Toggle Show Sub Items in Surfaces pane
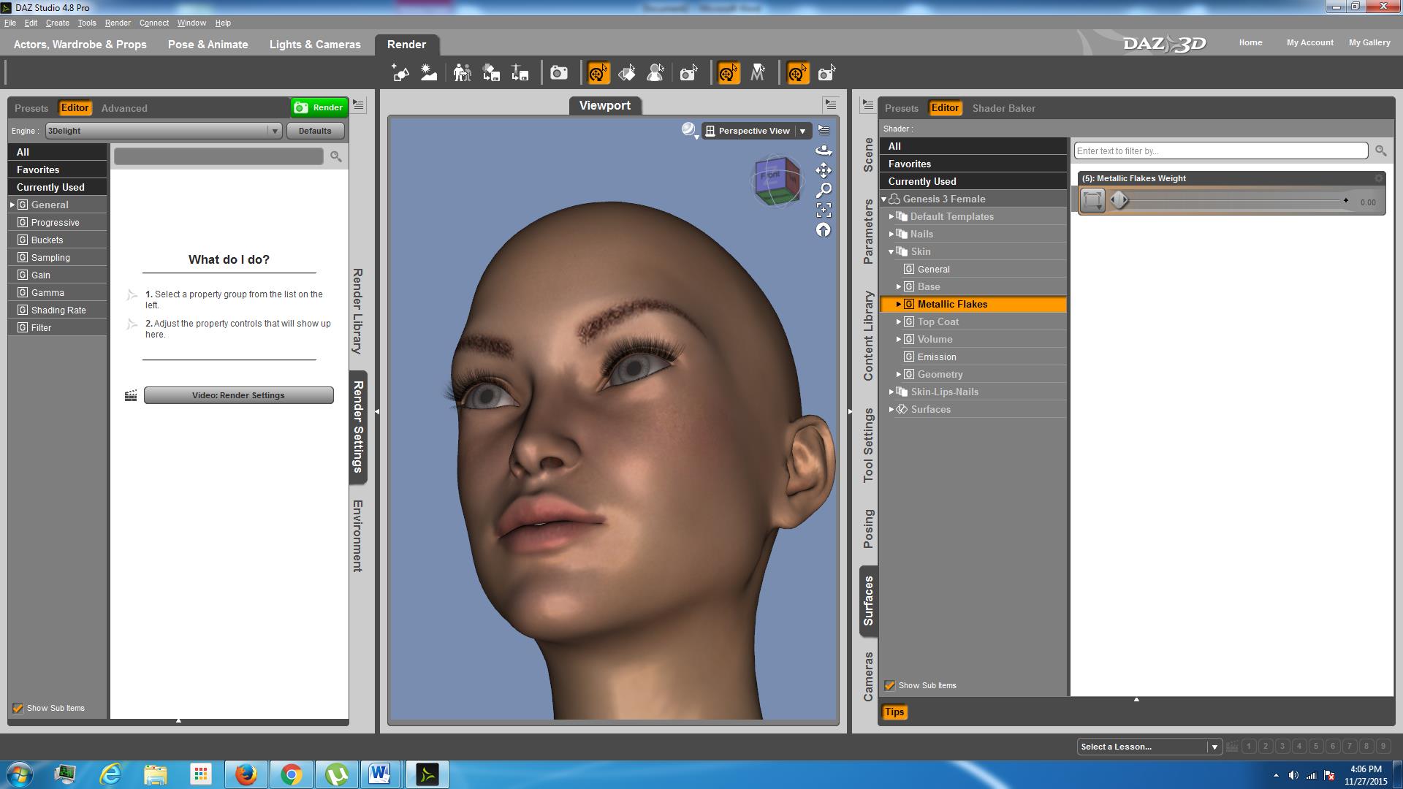 pos(889,685)
